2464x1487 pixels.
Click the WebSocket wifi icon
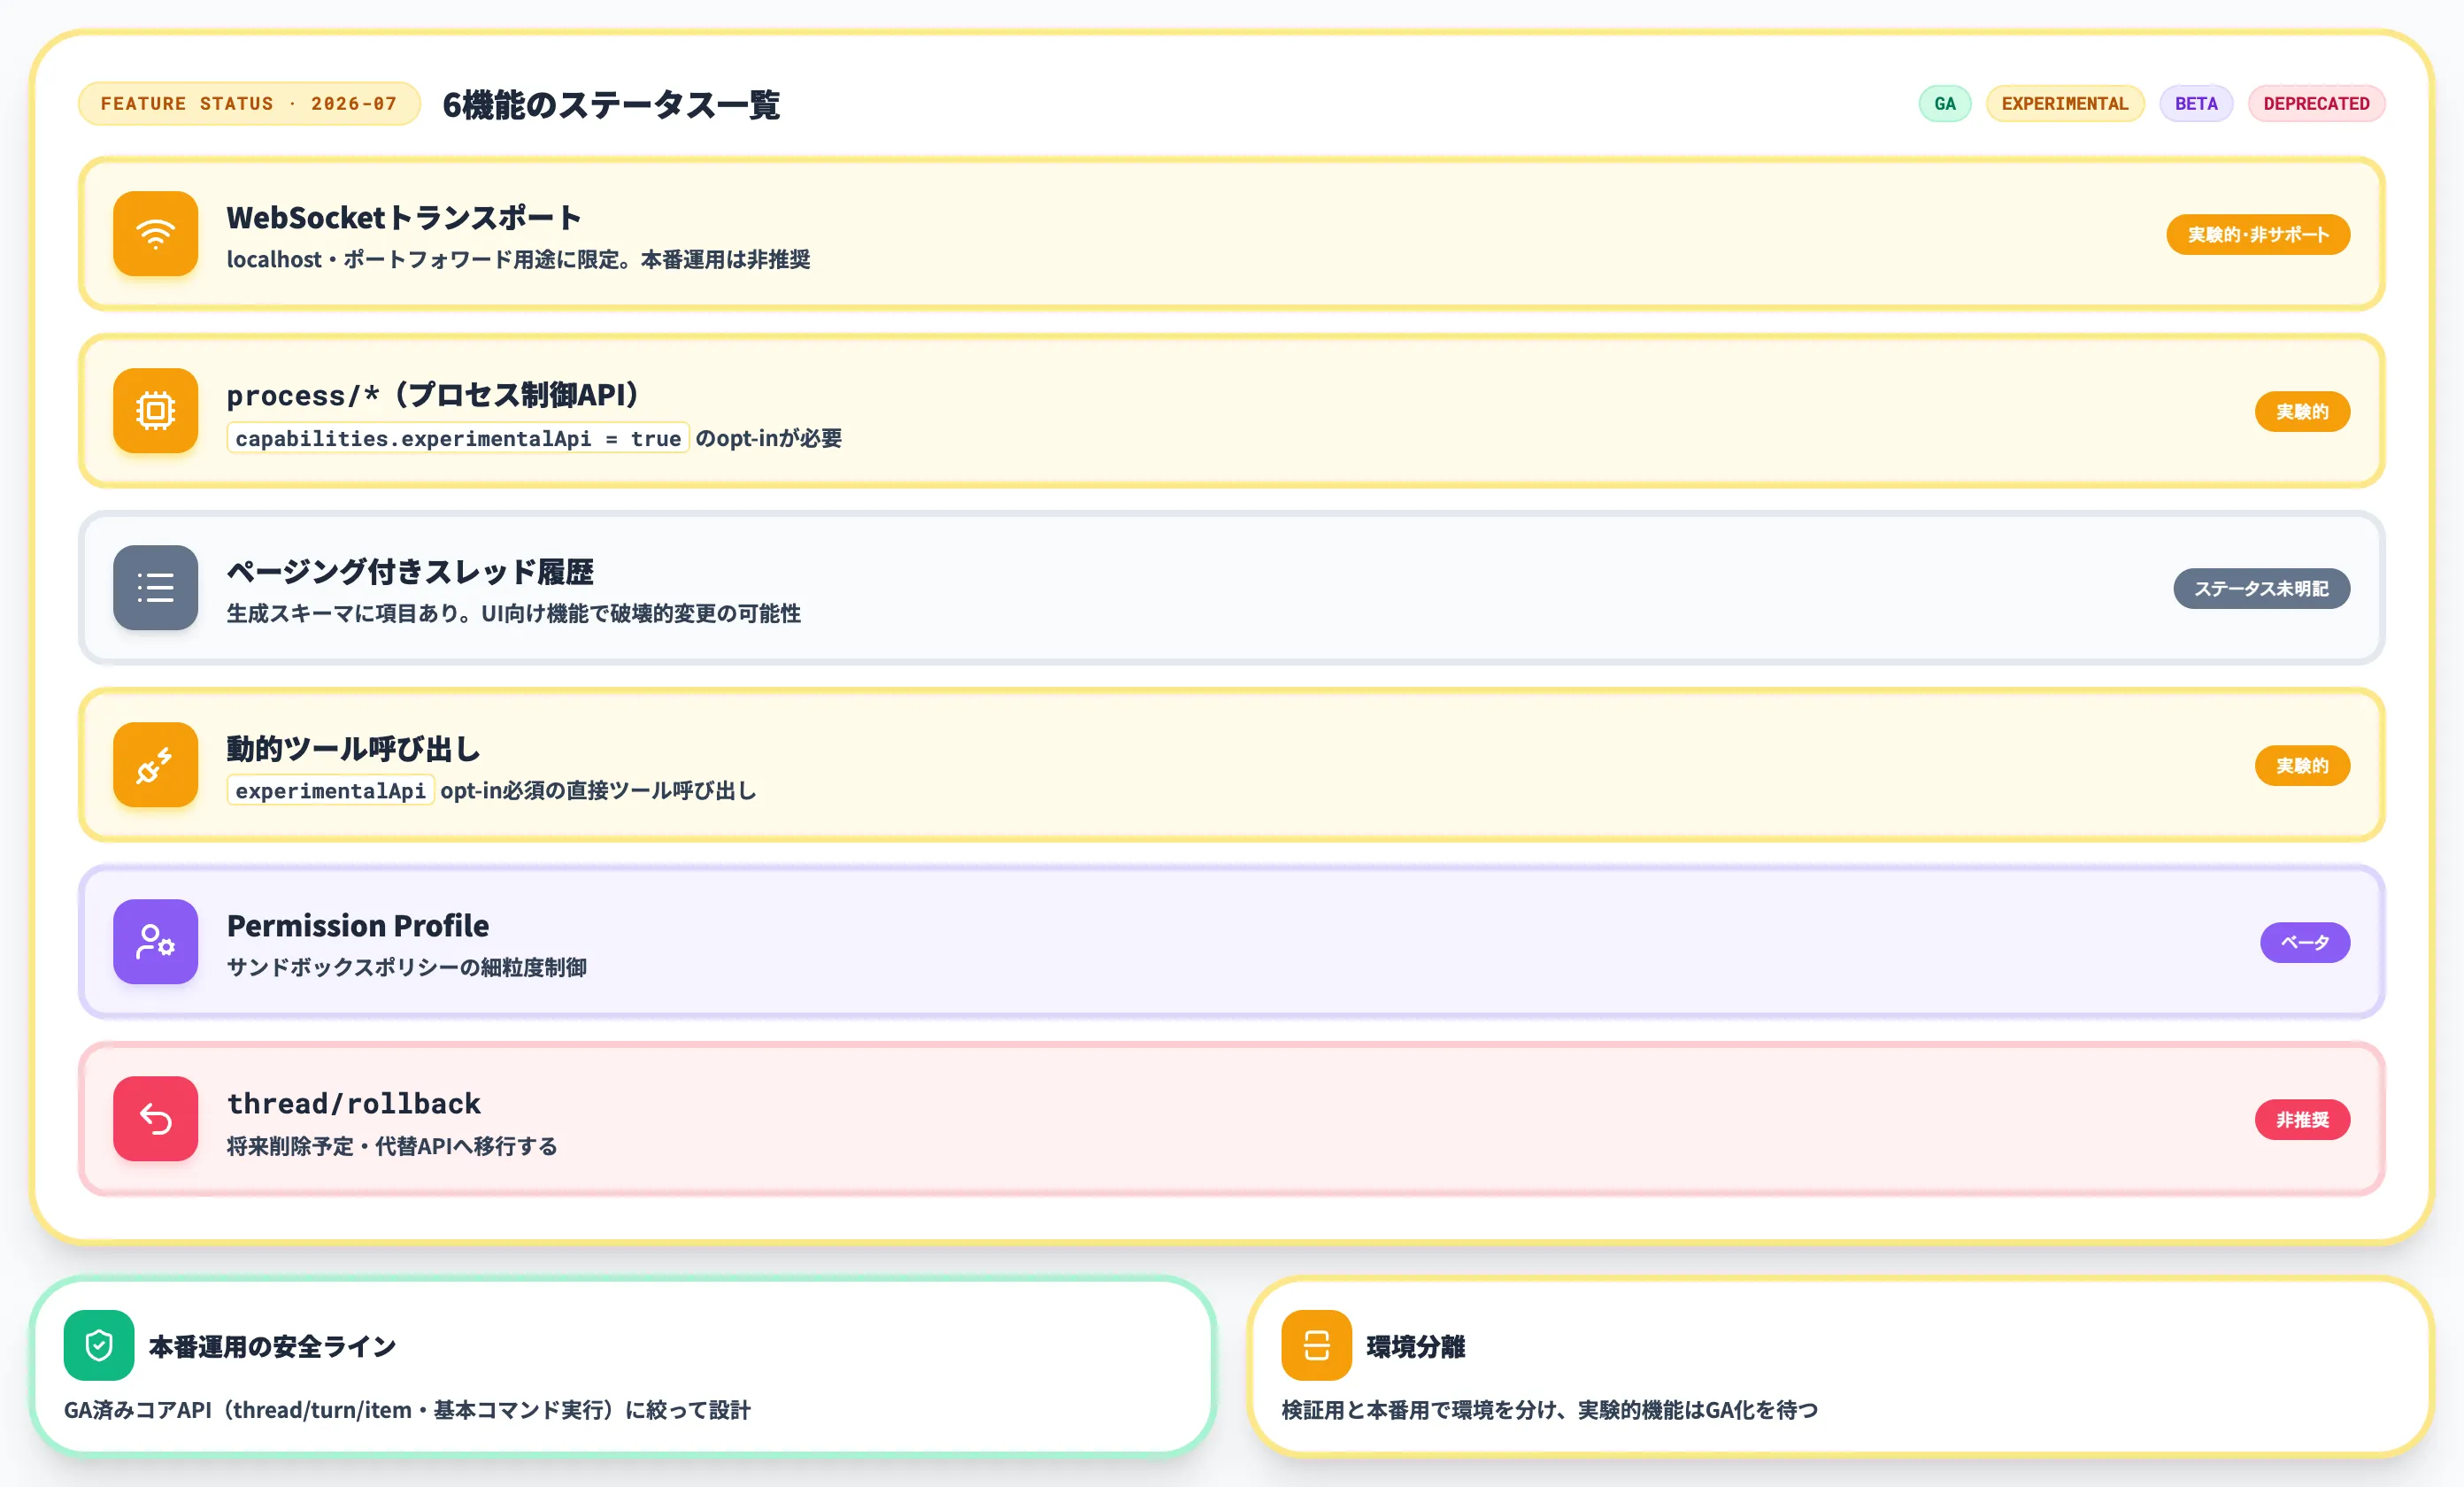tap(155, 234)
